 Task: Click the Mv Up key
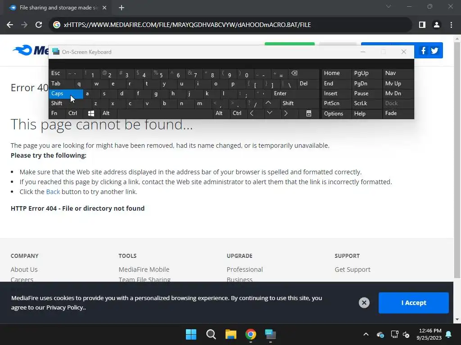tap(398, 84)
